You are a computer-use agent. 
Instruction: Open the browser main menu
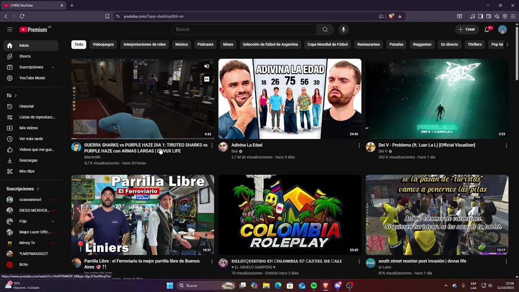(x=513, y=16)
